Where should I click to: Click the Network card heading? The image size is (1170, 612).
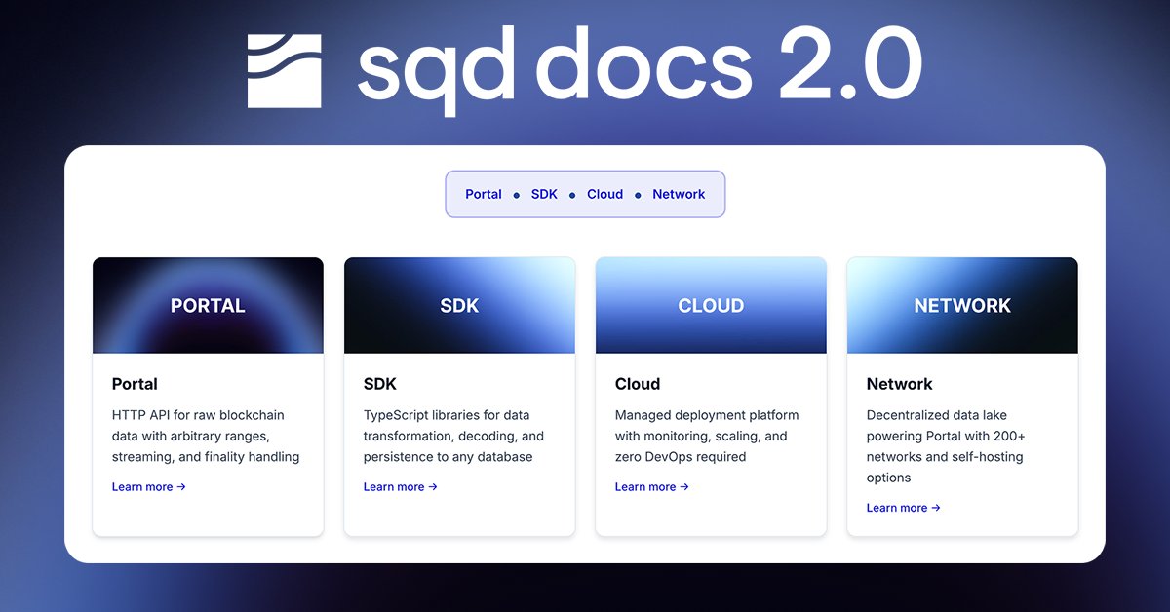click(900, 384)
